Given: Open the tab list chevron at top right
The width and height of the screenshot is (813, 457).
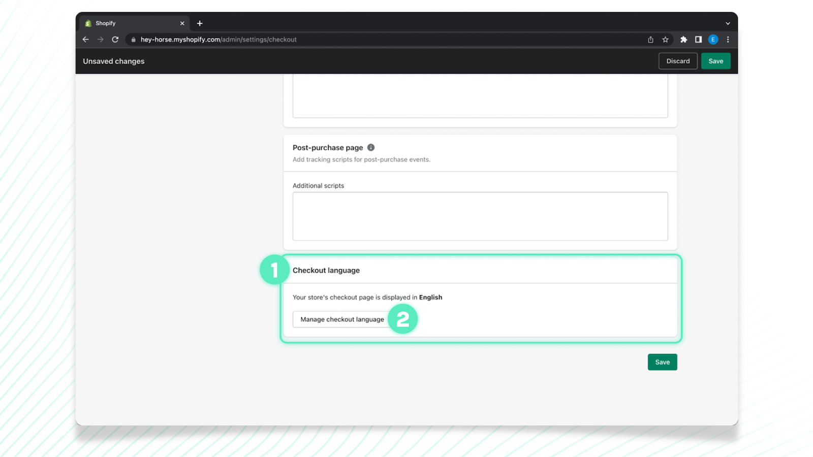Looking at the screenshot, I should [x=728, y=23].
